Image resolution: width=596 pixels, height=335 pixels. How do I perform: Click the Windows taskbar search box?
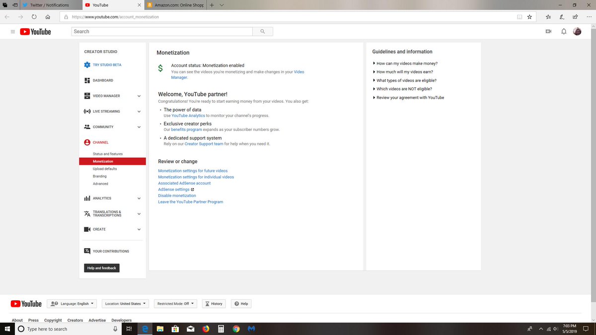(x=69, y=329)
